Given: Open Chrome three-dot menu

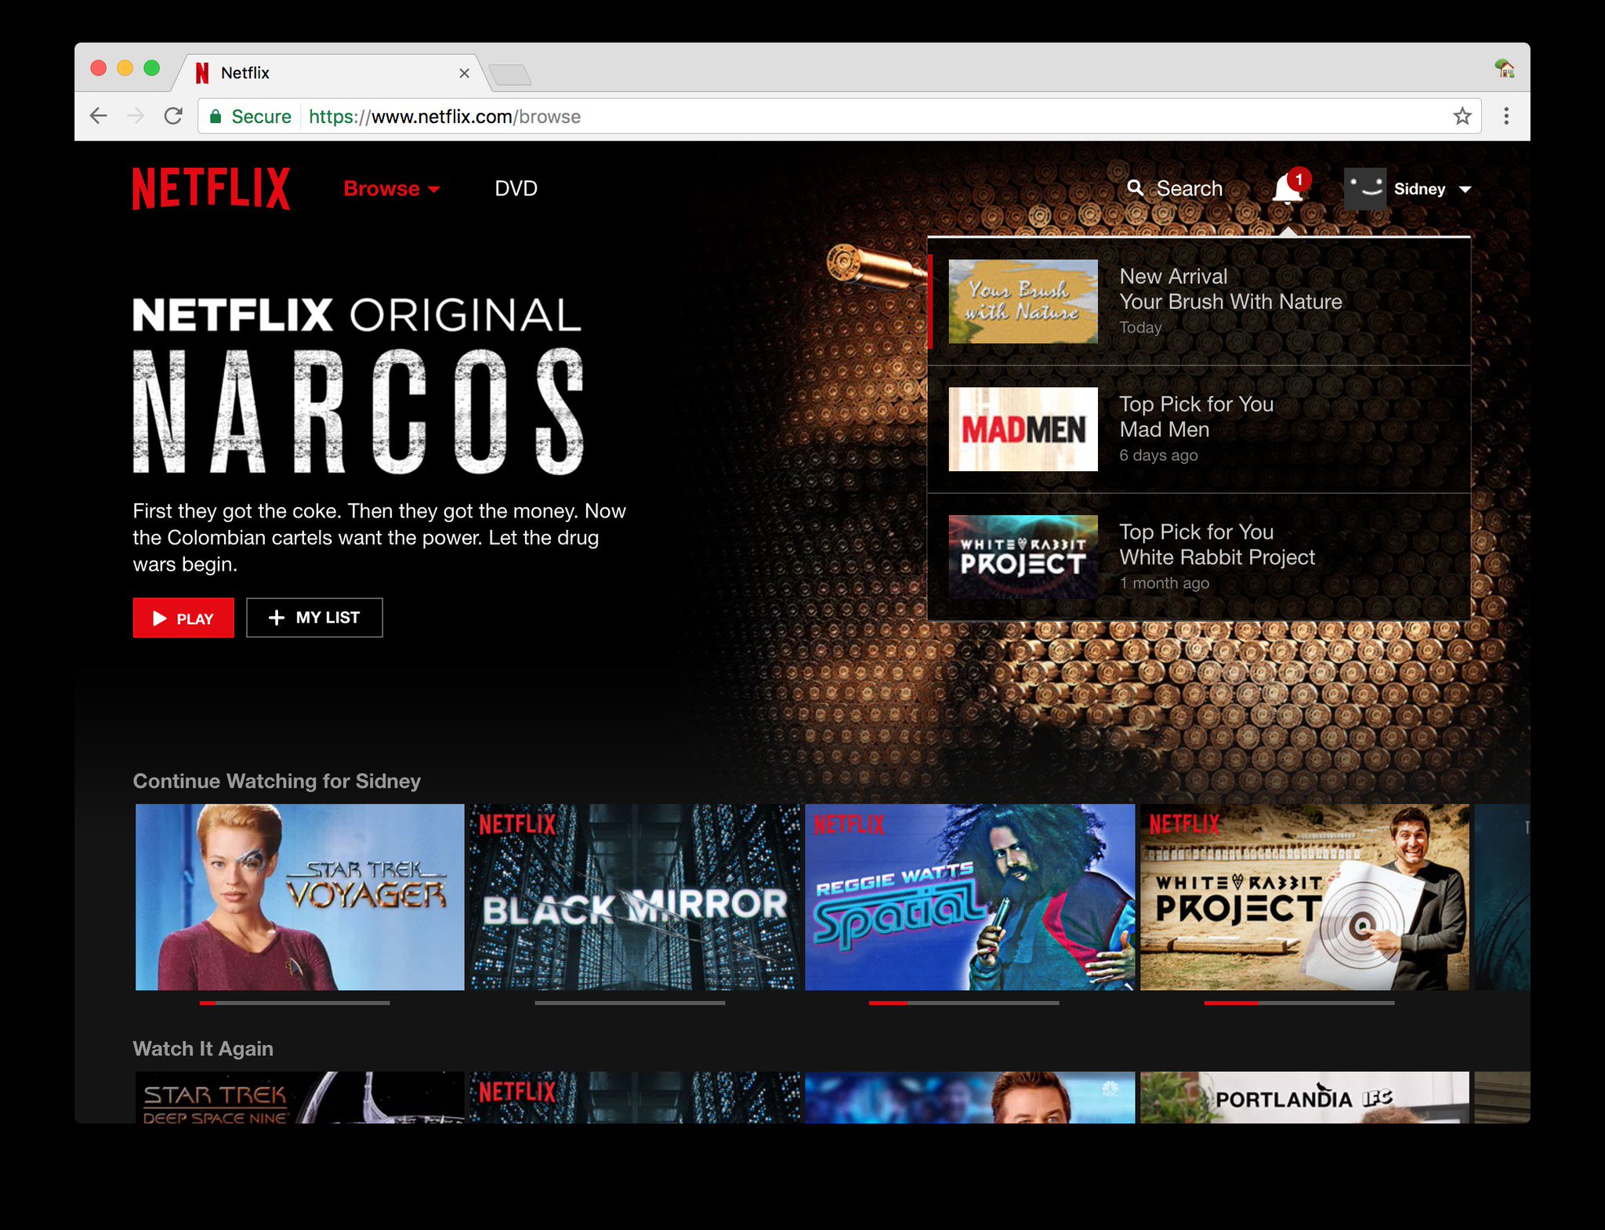Looking at the screenshot, I should [x=1506, y=116].
